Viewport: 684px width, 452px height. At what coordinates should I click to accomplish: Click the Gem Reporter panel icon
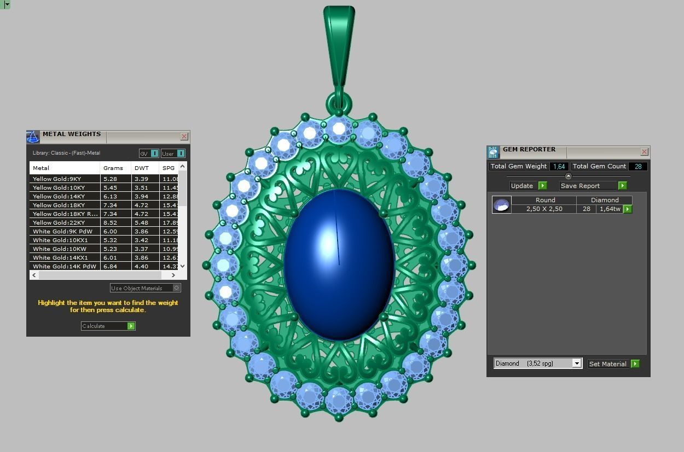pos(493,152)
